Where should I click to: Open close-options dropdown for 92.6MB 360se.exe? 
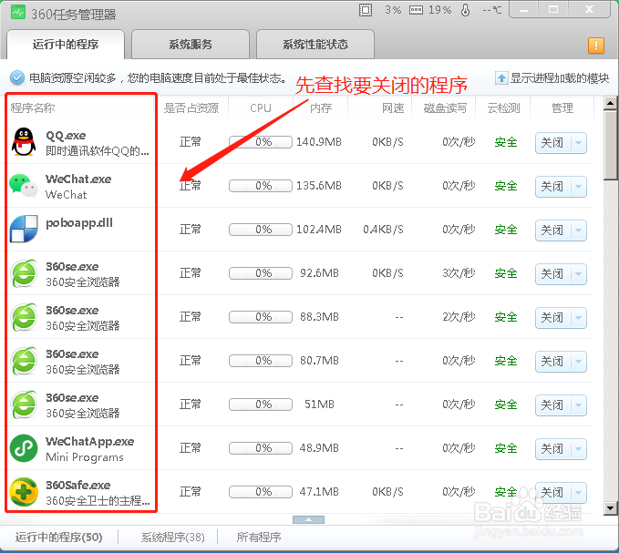[x=578, y=273]
